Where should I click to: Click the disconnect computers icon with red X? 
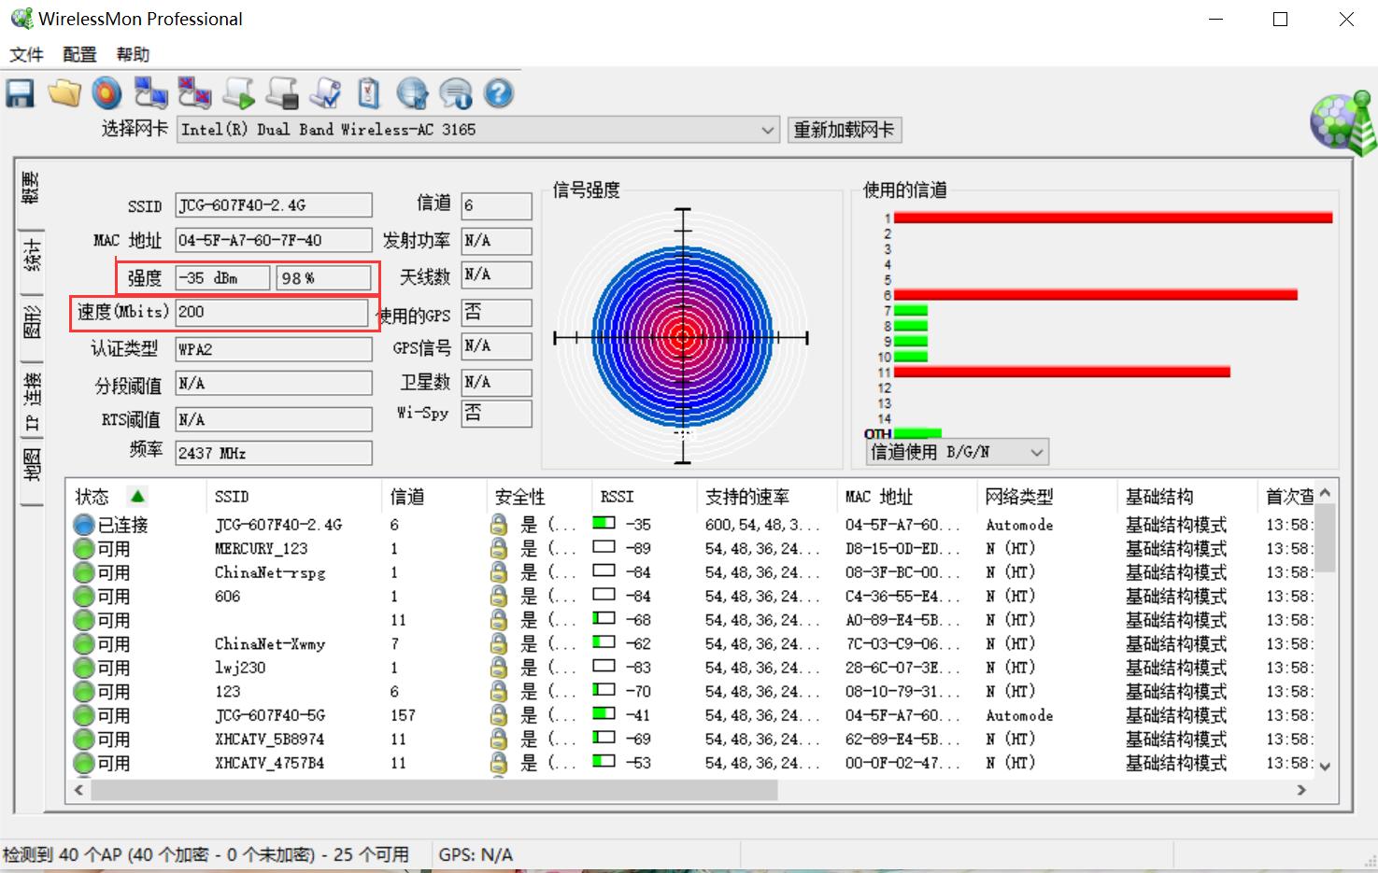(x=194, y=93)
